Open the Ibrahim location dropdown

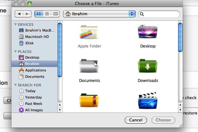(99, 14)
